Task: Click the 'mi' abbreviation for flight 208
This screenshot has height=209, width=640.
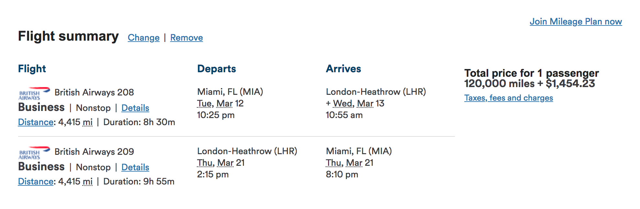Action: tap(87, 122)
